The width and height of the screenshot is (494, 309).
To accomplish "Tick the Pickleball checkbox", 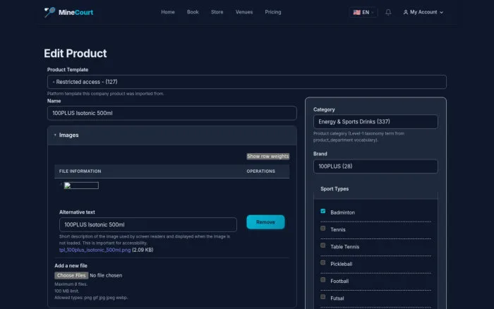I will point(323,262).
